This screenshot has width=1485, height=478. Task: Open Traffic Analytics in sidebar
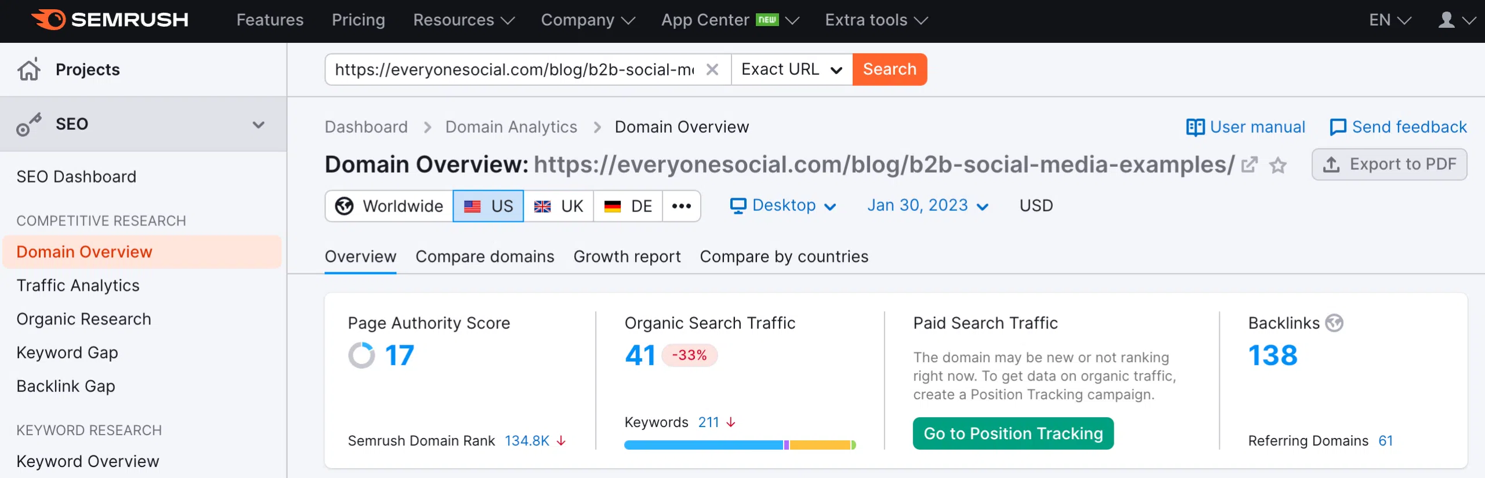(78, 286)
